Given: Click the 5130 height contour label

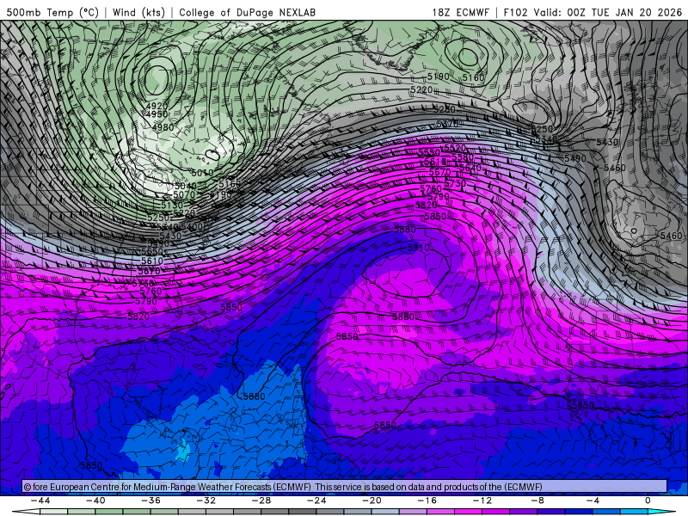Looking at the screenshot, I should point(171,206).
